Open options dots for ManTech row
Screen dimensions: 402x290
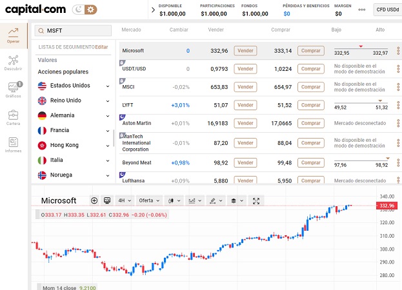pyautogui.click(x=398, y=143)
